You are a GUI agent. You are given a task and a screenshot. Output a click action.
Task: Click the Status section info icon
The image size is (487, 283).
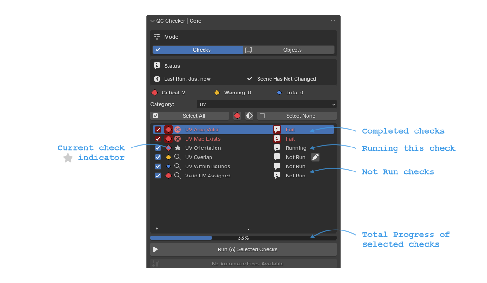pos(157,66)
